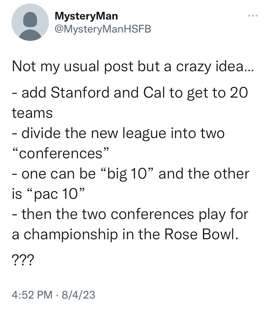
Task: Click the '???' closing line
Action: coord(23,260)
